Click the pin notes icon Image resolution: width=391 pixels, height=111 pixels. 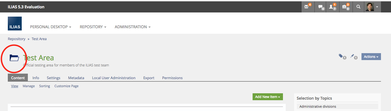353,56
